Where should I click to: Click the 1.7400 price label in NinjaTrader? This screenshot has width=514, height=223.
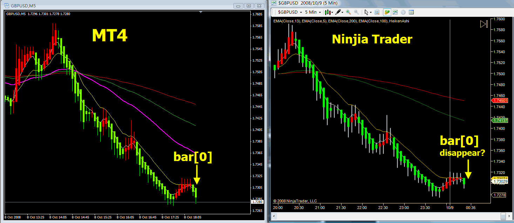pos(499,128)
